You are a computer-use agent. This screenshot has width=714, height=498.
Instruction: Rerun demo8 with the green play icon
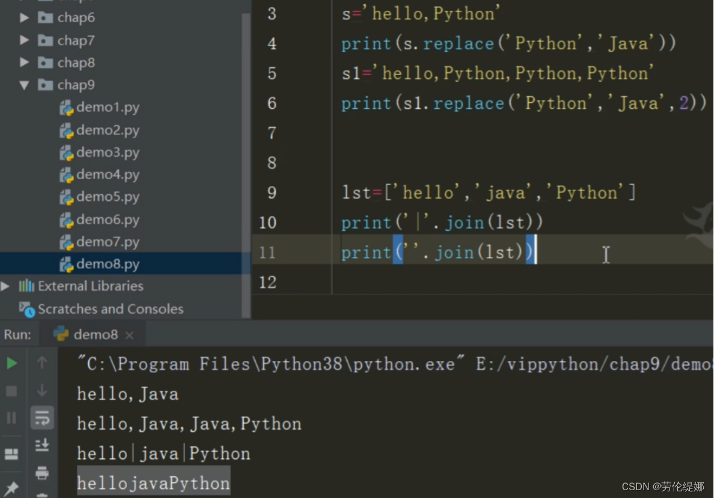(x=12, y=363)
